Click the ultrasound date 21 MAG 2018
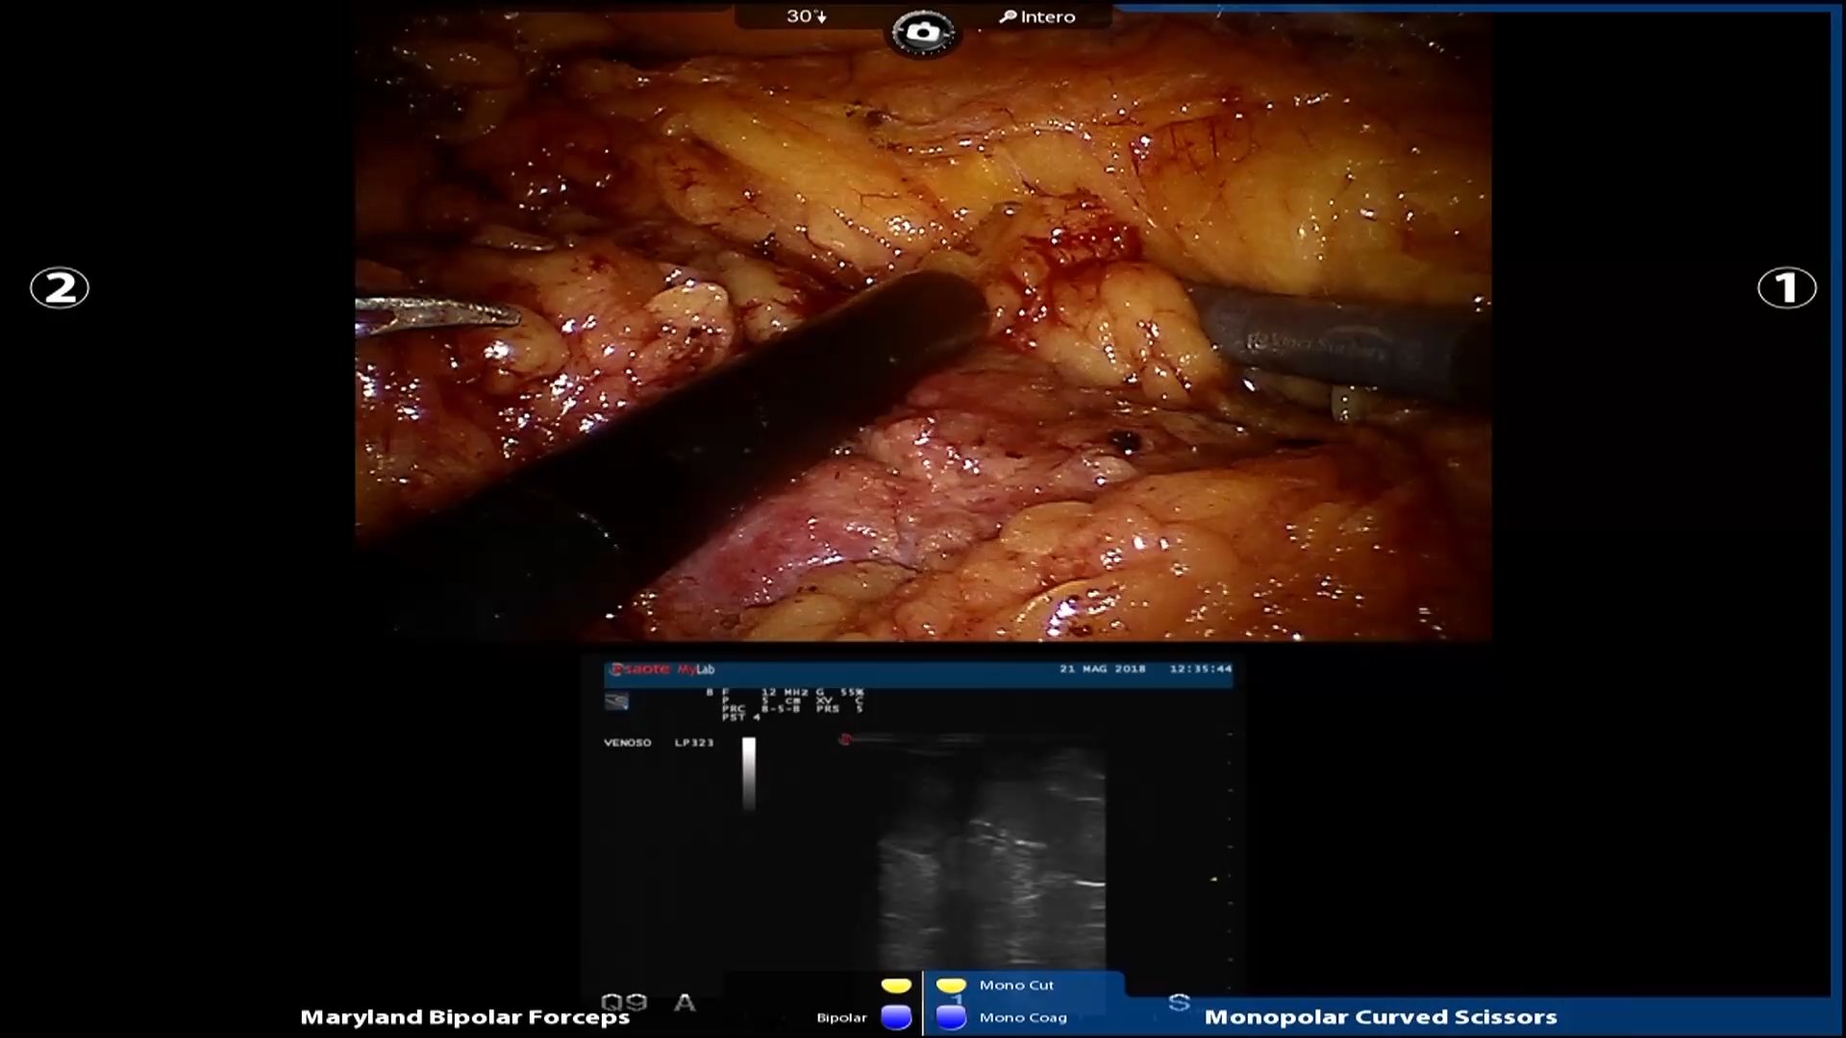Screen dimensions: 1846x1038 (1103, 669)
